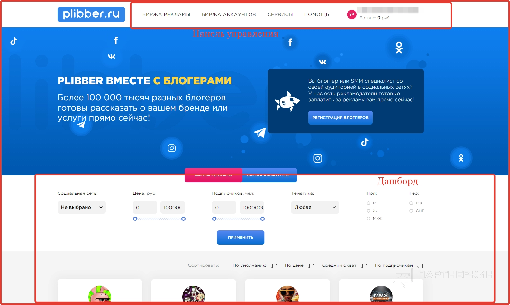
Task: Open the "Социальная сеть" dropdown
Action: tap(82, 207)
